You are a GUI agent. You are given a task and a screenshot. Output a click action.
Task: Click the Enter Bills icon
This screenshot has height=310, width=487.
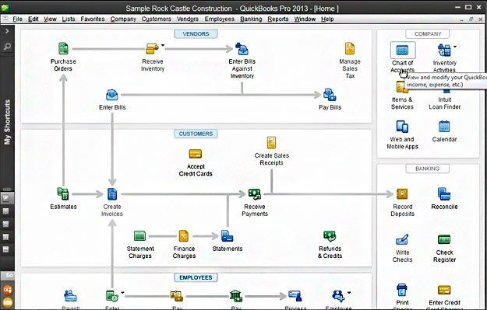pyautogui.click(x=111, y=95)
